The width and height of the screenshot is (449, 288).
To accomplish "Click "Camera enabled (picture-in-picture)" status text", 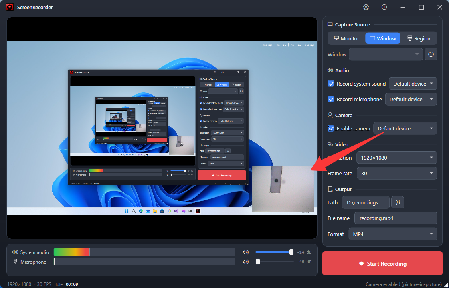I will click(403, 284).
